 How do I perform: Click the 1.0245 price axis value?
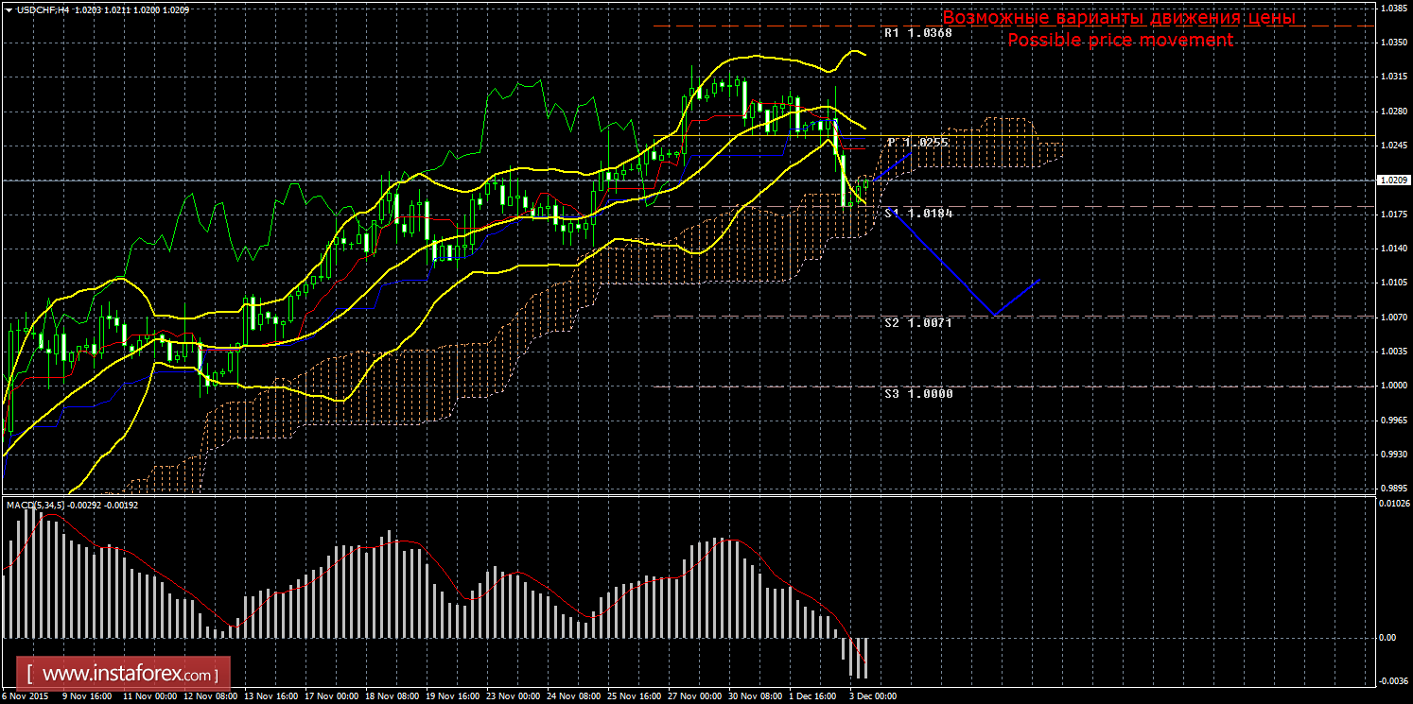[x=1392, y=146]
